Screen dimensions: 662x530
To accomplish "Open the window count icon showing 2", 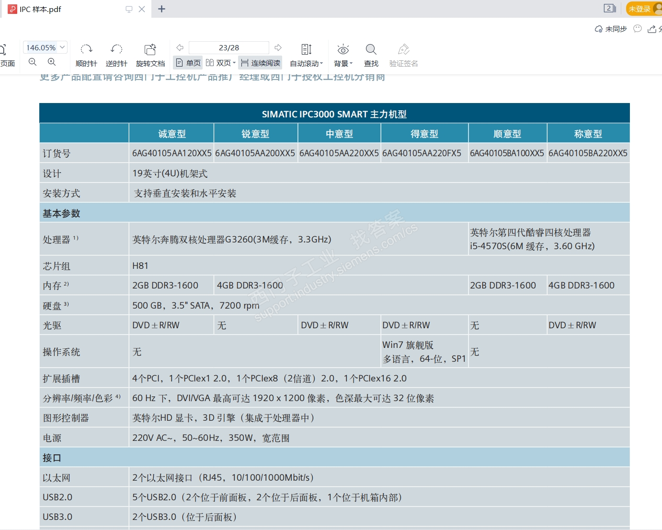I will tap(610, 8).
